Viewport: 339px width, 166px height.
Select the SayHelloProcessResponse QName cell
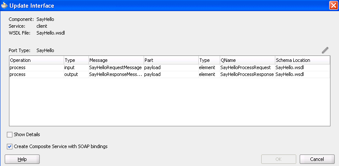pyautogui.click(x=248, y=75)
